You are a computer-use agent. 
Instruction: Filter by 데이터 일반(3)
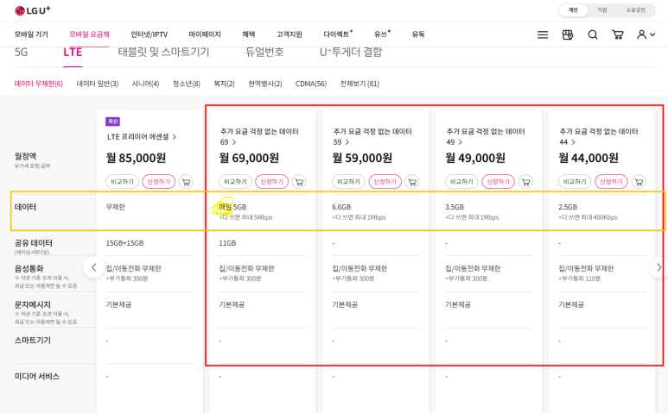click(97, 84)
